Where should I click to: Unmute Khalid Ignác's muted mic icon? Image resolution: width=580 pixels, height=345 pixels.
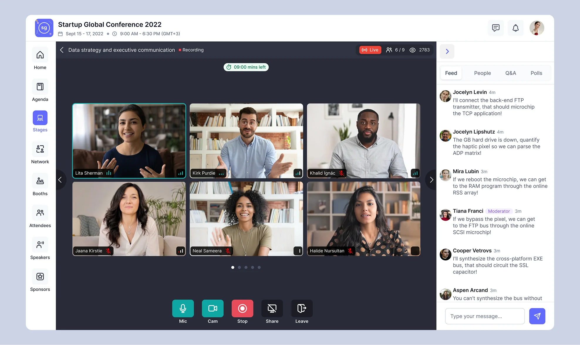coord(341,173)
